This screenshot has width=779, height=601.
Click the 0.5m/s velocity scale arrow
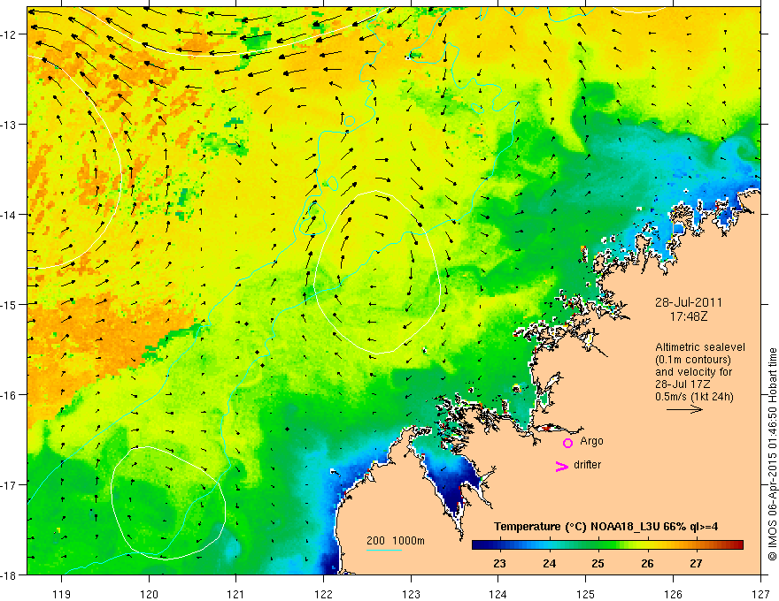(684, 409)
